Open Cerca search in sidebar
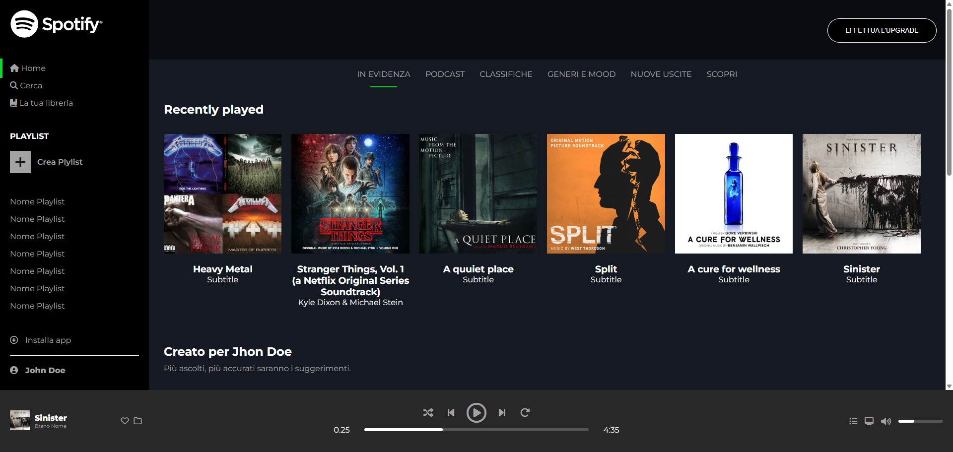The image size is (953, 452). (26, 85)
